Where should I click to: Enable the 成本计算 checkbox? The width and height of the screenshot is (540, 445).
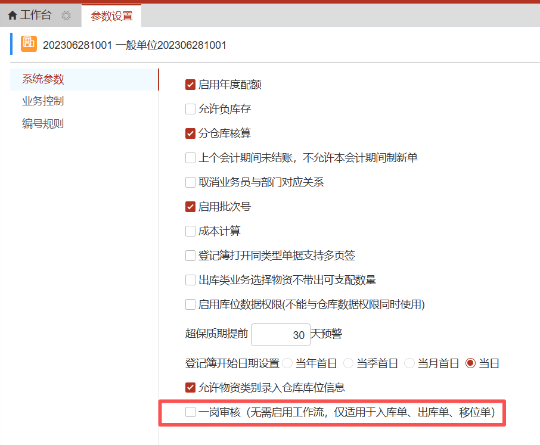point(191,231)
